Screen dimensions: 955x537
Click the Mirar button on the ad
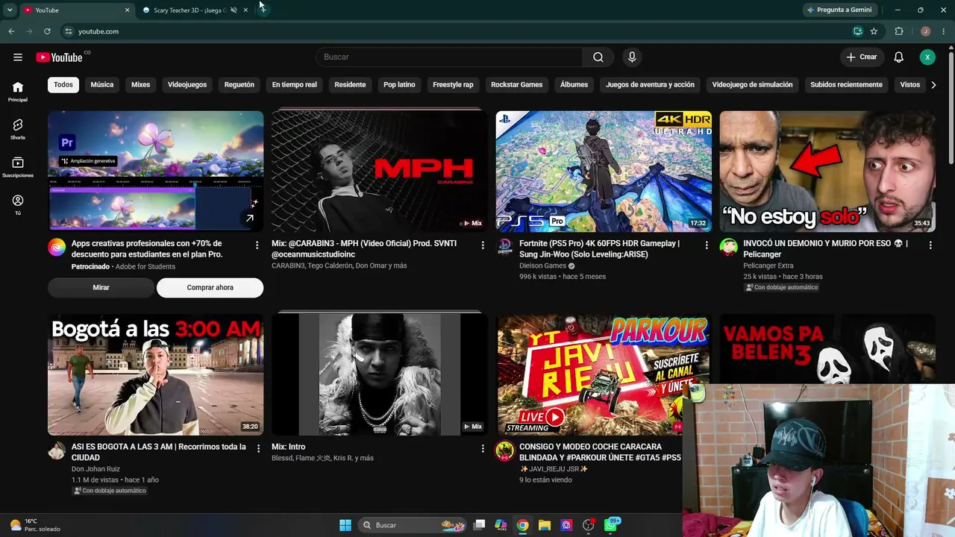point(101,288)
